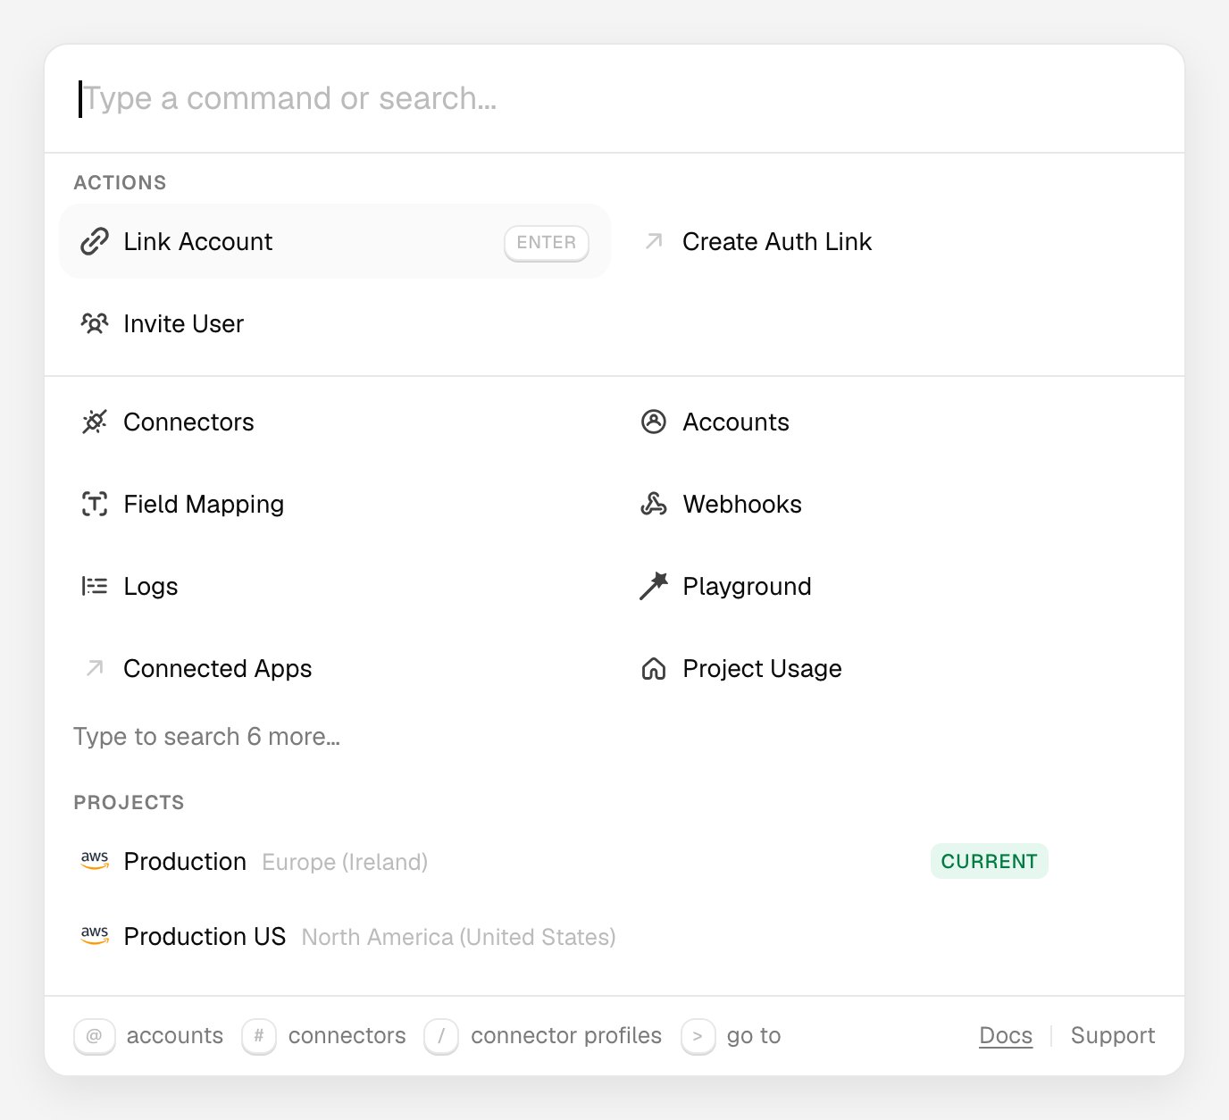Select the Invite User action
This screenshot has height=1120, width=1229.
[x=335, y=323]
